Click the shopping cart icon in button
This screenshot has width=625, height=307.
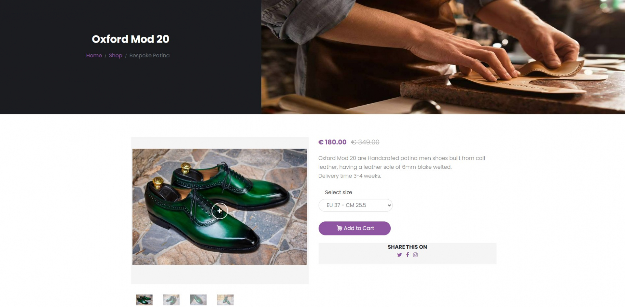pyautogui.click(x=340, y=228)
